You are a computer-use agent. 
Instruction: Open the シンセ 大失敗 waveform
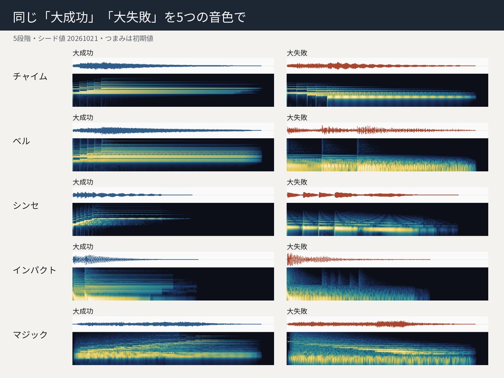pyautogui.click(x=387, y=195)
